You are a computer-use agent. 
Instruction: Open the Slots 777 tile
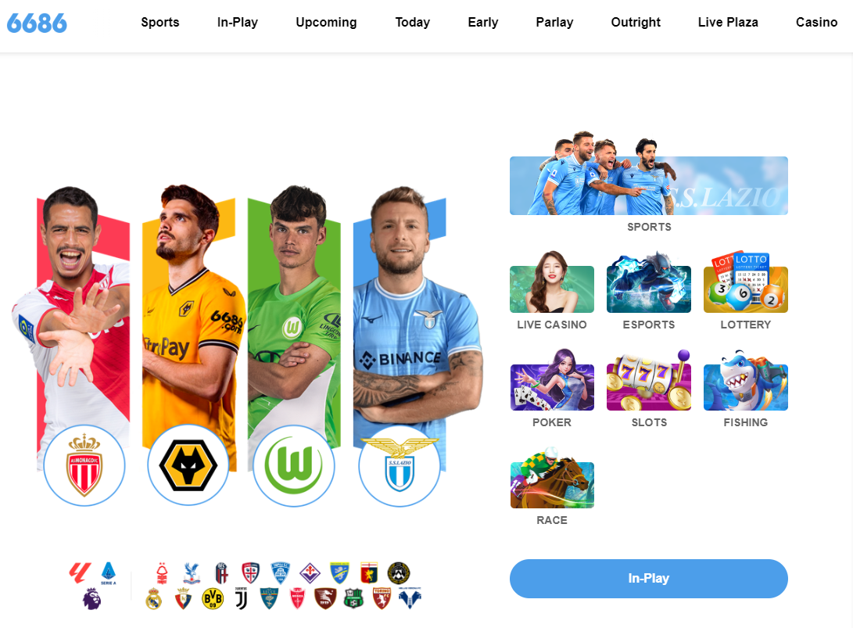coord(648,380)
